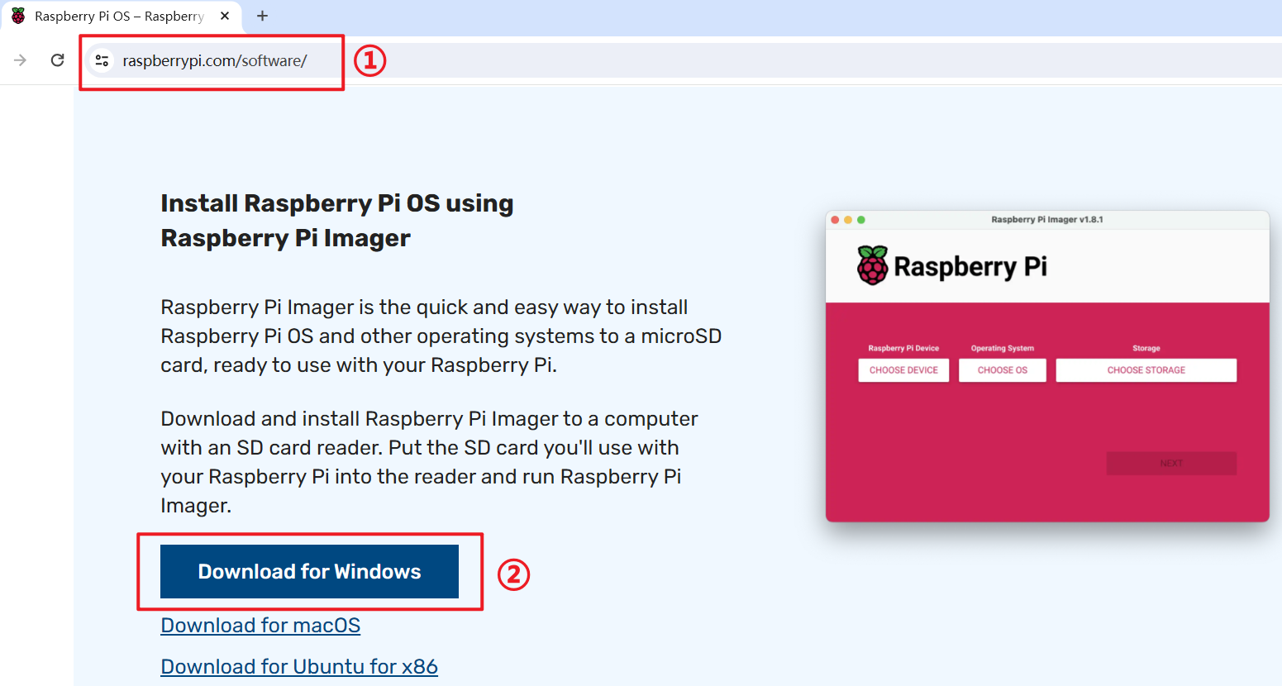Click CHOOSE OS in Imager preview
Image resolution: width=1282 pixels, height=686 pixels.
click(1003, 370)
